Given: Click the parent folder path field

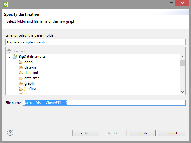Looking at the screenshot, I should pos(95,42).
